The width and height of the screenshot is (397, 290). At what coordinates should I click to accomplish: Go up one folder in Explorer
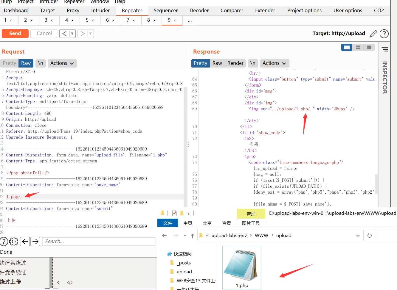point(193,236)
